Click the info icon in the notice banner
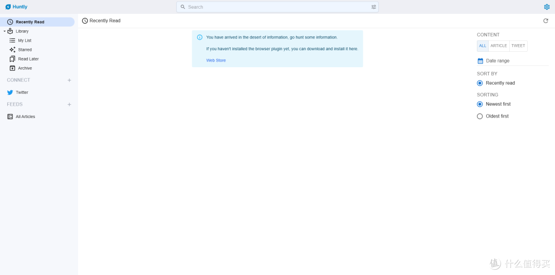The image size is (555, 275). pyautogui.click(x=199, y=37)
